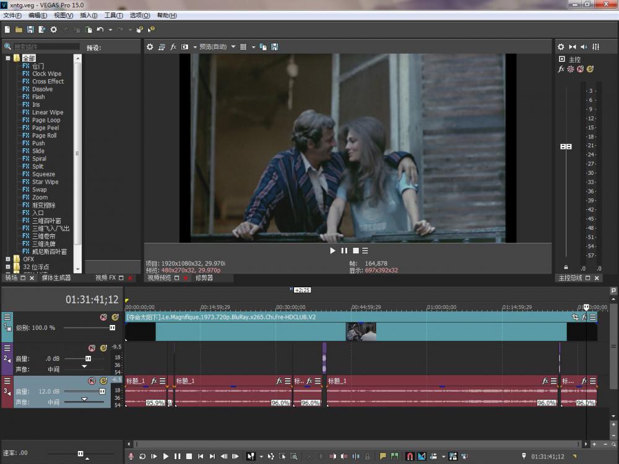Screen dimensions: 619x464
Task: Stop playback in bottom transport bar
Action: click(189, 456)
